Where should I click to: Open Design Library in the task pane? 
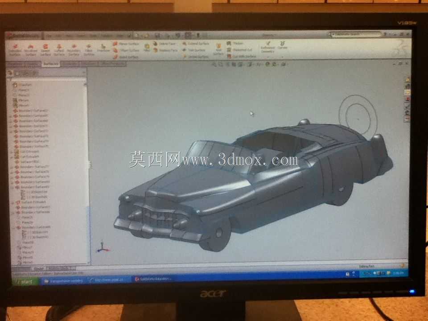[x=407, y=86]
